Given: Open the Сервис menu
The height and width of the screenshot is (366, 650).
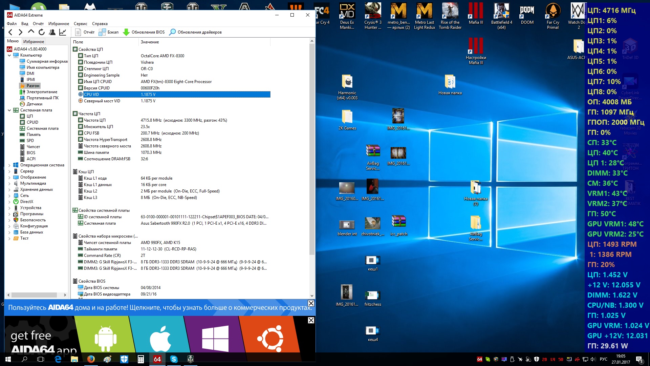Looking at the screenshot, I should [x=80, y=24].
